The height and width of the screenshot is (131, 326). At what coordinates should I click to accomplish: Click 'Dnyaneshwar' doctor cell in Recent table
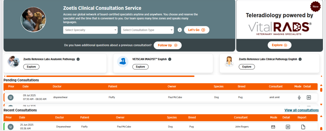coord(64,127)
